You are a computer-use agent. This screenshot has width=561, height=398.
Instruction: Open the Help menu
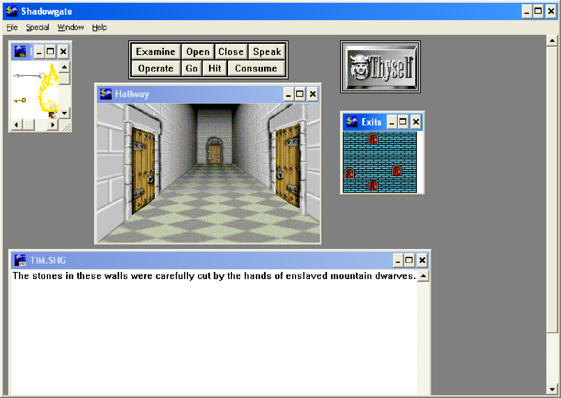click(99, 27)
